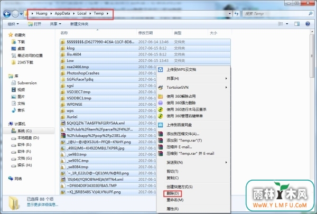Sort by 名称 column header
The image size is (317, 214).
[x=64, y=33]
